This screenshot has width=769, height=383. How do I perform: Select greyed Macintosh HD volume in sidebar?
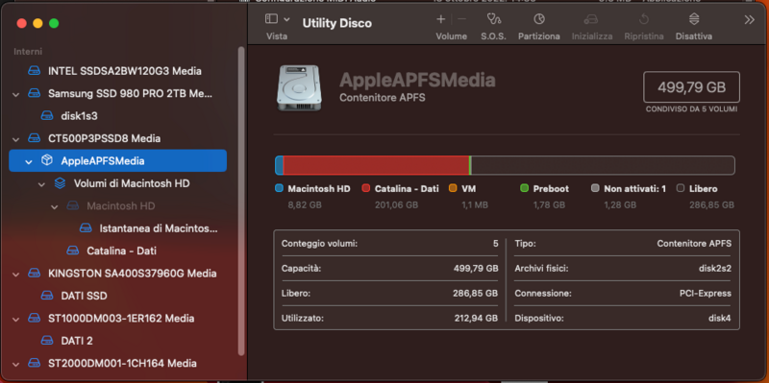click(121, 206)
